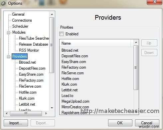Click tree horizontal scroll right arrow
This screenshot has height=130, width=163.
click(x=46, y=113)
